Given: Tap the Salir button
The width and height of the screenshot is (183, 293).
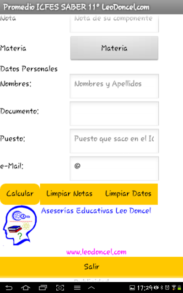Looking at the screenshot, I should (x=91, y=266).
